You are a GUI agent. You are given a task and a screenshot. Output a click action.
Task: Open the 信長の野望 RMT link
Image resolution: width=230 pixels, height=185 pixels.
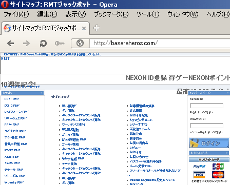click(16, 144)
